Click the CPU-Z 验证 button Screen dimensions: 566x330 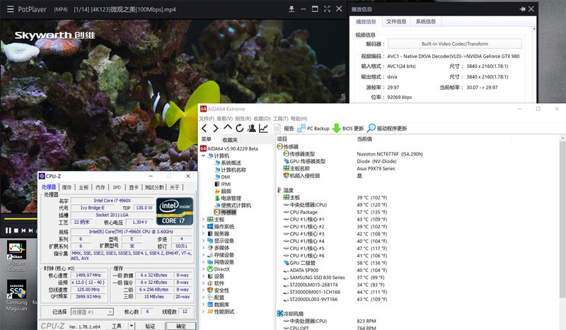(x=150, y=326)
